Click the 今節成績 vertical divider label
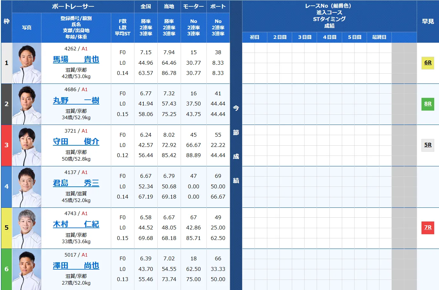The width and height of the screenshot is (439, 290). 236,145
